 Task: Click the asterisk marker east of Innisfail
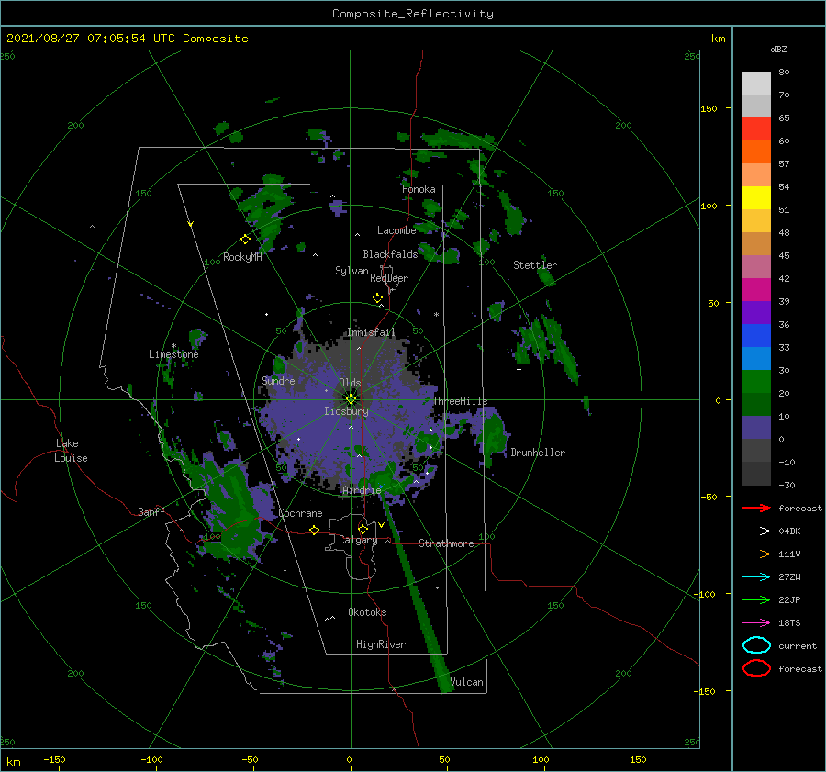(436, 315)
